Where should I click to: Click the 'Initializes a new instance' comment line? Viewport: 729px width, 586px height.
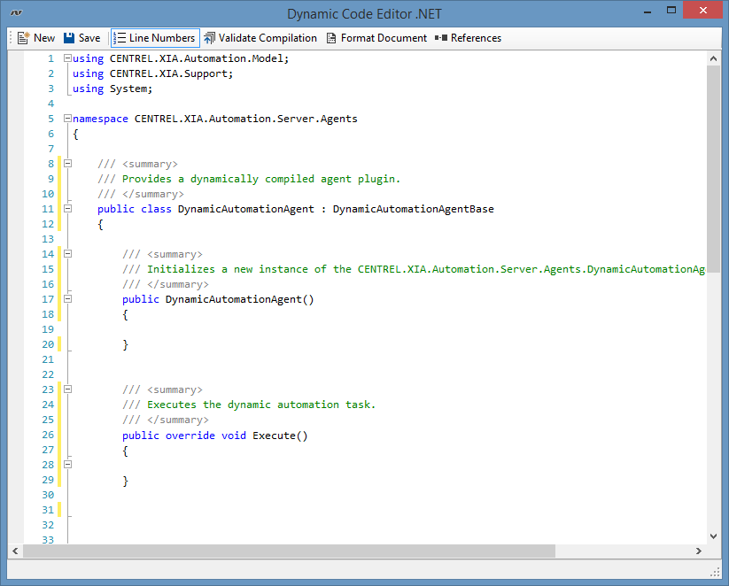414,269
